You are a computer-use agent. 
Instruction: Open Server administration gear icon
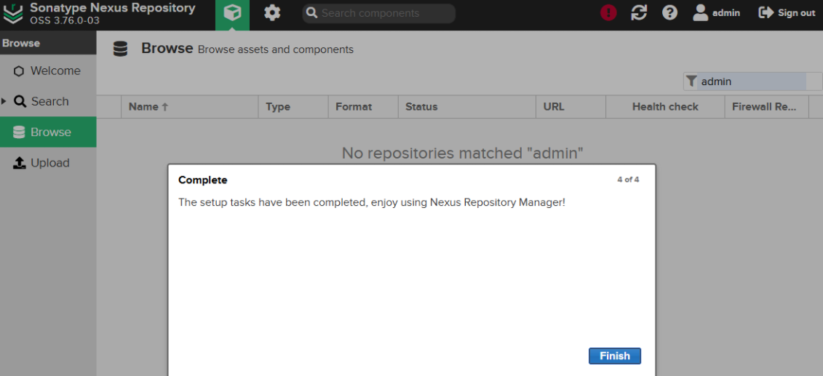[x=272, y=13]
